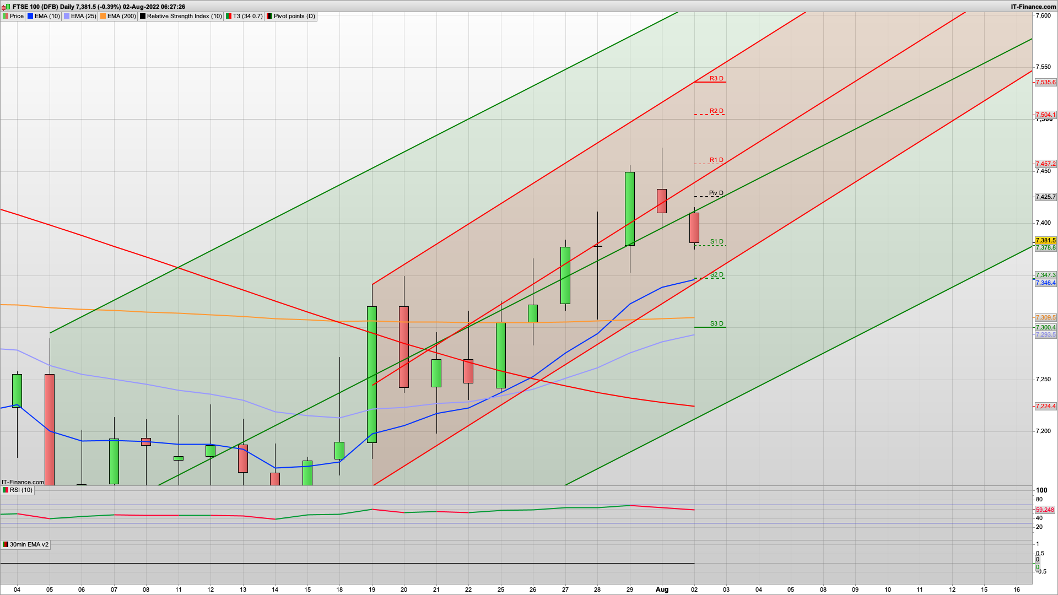
Task: Click the red candle on 02 August
Action: pos(694,228)
